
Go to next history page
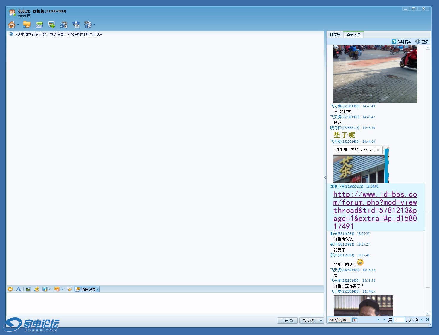pyautogui.click(x=422, y=319)
